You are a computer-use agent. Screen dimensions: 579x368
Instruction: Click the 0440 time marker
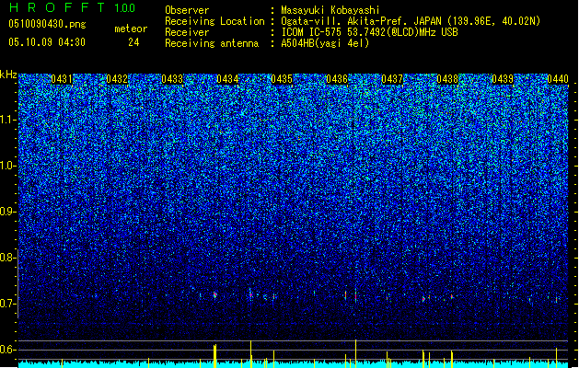(558, 79)
